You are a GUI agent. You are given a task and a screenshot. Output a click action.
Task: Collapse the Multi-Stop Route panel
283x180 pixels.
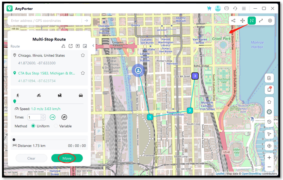(x=93, y=45)
